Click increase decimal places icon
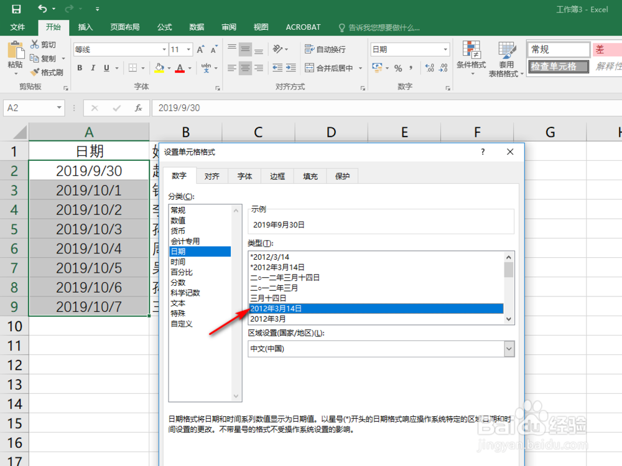This screenshot has height=466, width=622. [x=430, y=68]
